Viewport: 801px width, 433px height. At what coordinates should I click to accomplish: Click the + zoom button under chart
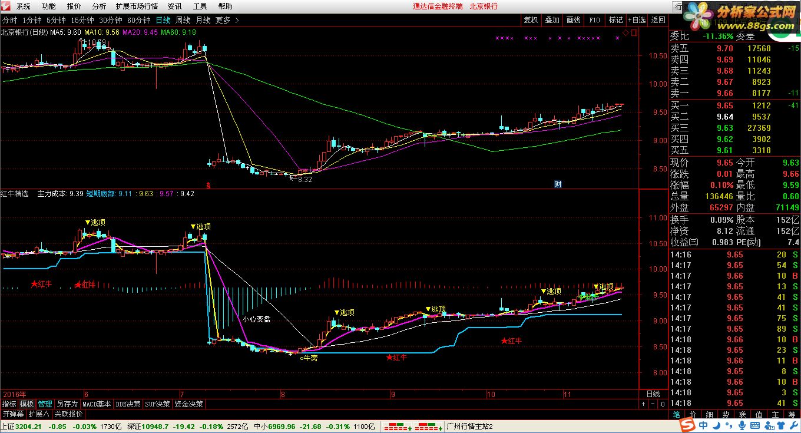pos(643,404)
